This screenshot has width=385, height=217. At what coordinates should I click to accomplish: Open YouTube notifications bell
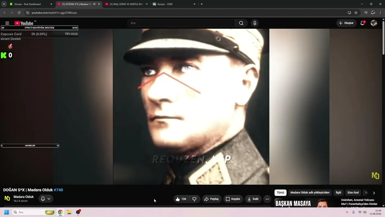tap(362, 23)
